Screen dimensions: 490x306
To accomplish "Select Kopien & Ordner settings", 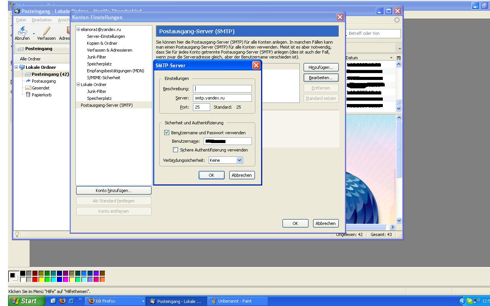I will click(102, 43).
